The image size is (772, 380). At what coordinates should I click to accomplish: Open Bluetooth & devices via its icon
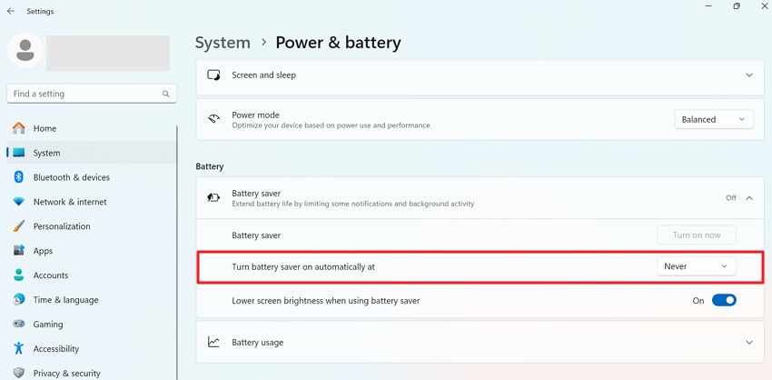(x=19, y=177)
